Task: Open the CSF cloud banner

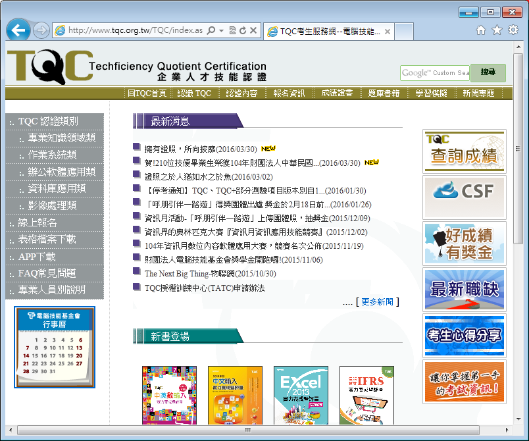Action: [465, 197]
